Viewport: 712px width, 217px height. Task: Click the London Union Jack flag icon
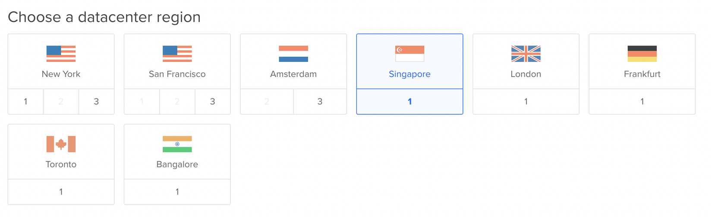point(526,54)
